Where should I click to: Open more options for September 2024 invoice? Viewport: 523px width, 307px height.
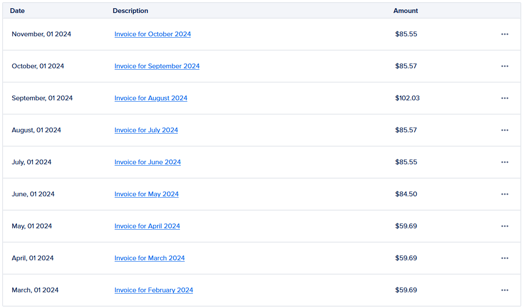(504, 66)
